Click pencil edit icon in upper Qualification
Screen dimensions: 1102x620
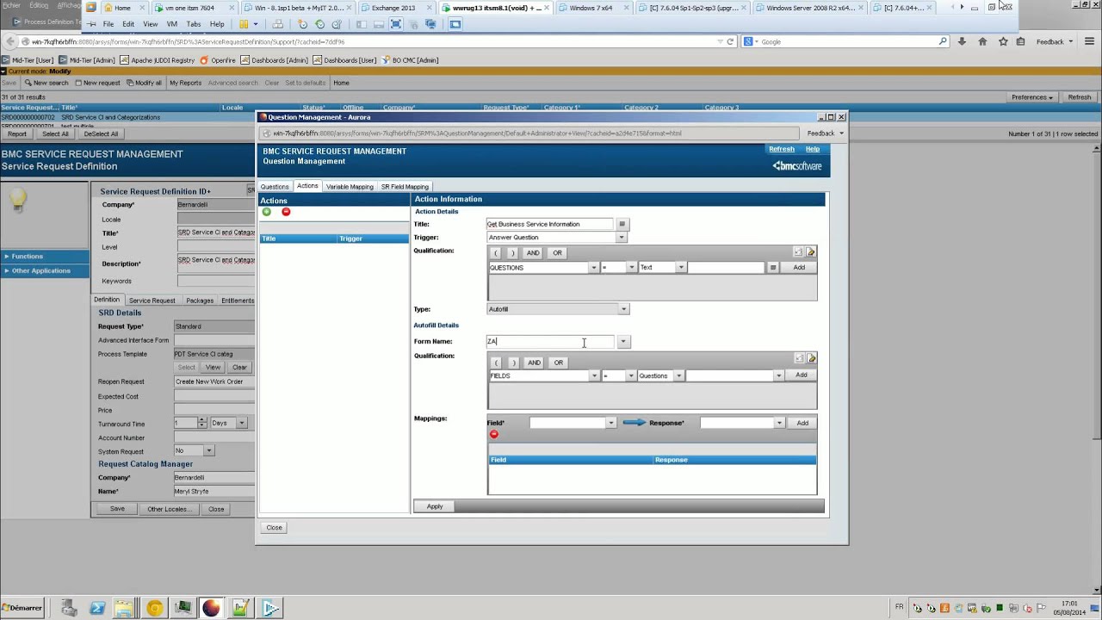coord(811,252)
